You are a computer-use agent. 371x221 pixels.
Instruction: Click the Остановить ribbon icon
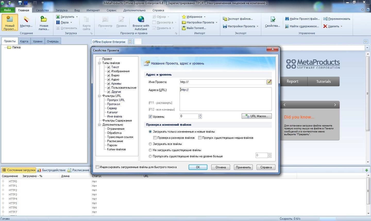click(x=58, y=28)
